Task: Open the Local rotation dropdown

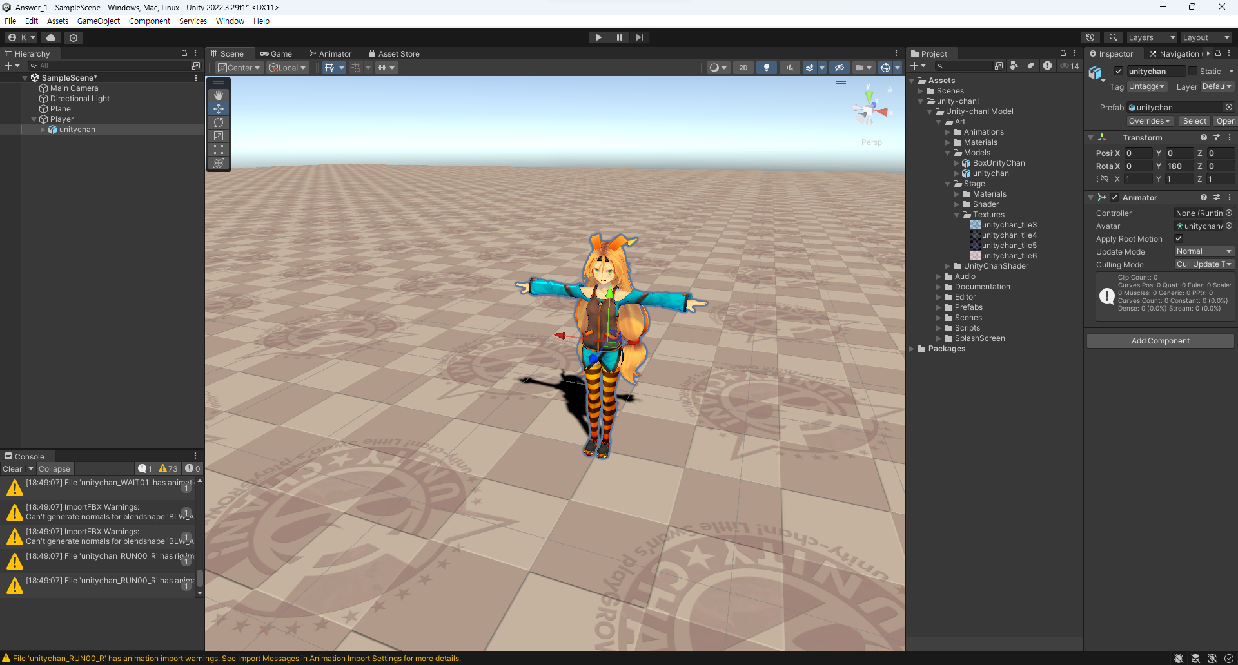Action: tap(288, 68)
